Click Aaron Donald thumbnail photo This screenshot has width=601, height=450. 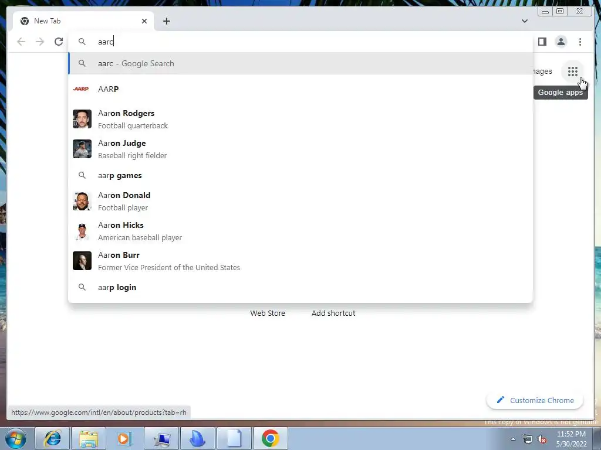coord(82,201)
